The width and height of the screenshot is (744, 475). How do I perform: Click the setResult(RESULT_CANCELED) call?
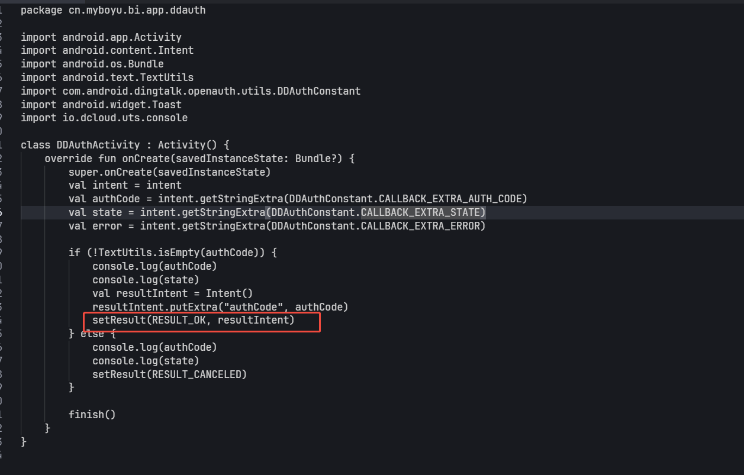tap(170, 374)
